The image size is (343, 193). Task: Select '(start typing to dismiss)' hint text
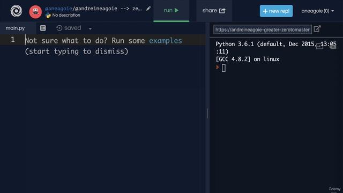point(77,51)
